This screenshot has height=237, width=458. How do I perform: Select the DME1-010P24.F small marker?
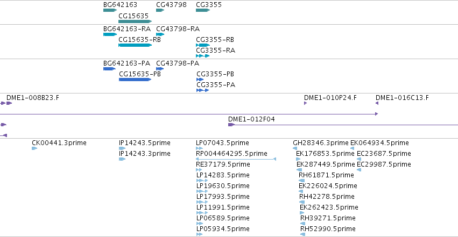pos(306,103)
